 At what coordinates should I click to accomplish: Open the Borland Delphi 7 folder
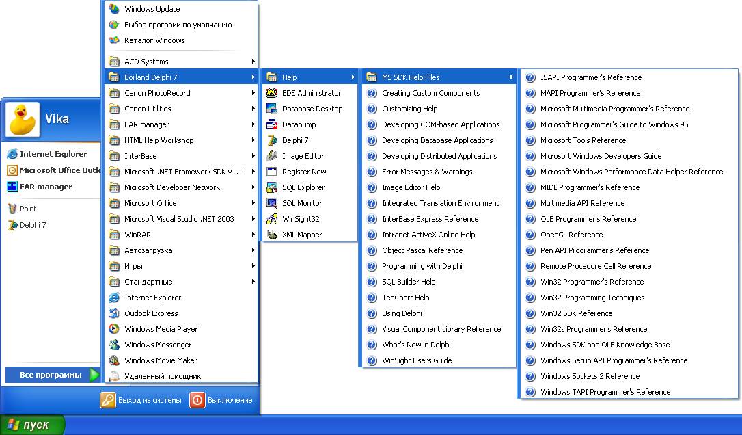(181, 77)
